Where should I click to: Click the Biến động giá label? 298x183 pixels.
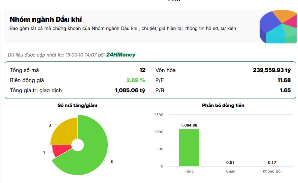(27, 80)
